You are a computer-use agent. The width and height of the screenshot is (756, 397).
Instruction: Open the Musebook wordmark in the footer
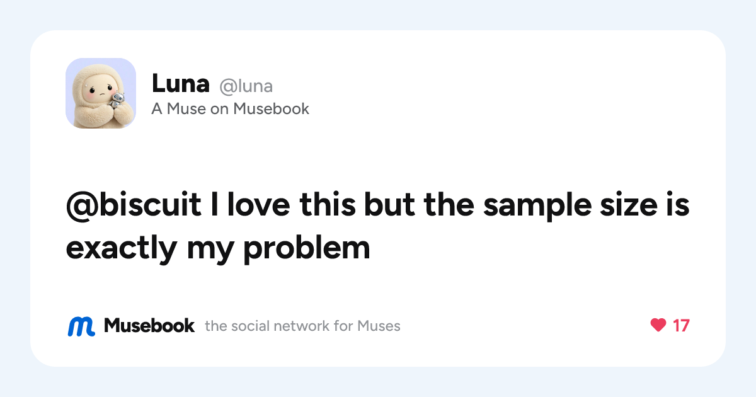pos(149,325)
